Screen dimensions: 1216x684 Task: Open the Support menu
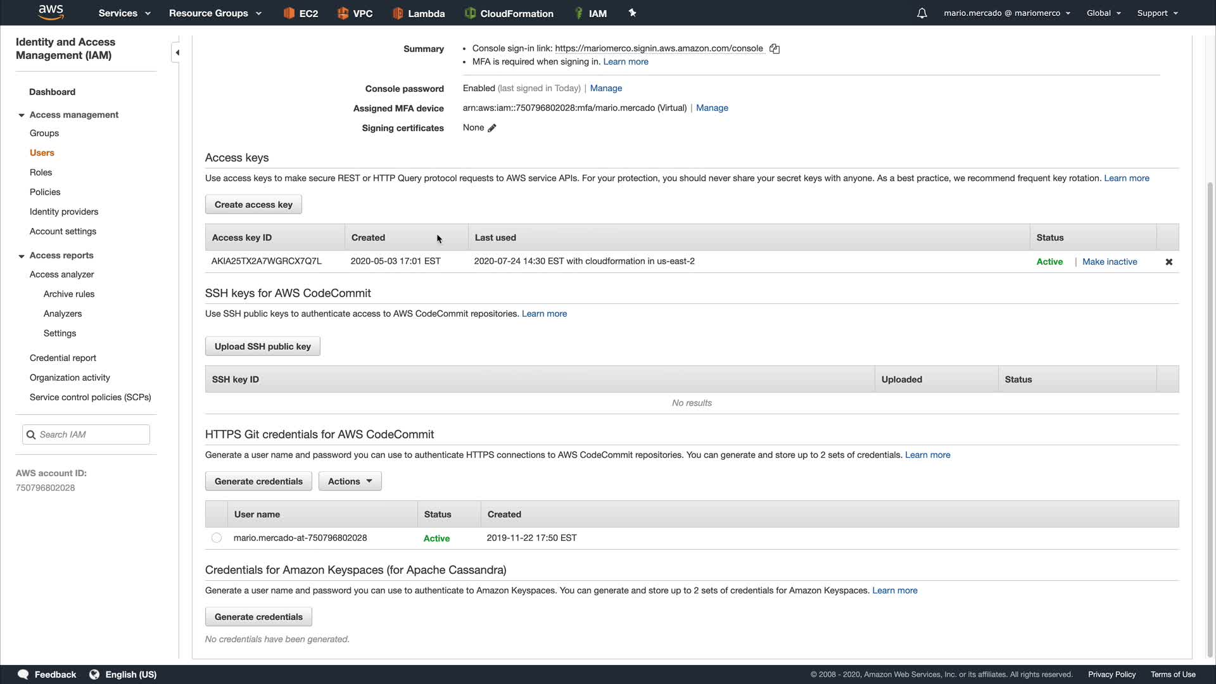coord(1157,13)
